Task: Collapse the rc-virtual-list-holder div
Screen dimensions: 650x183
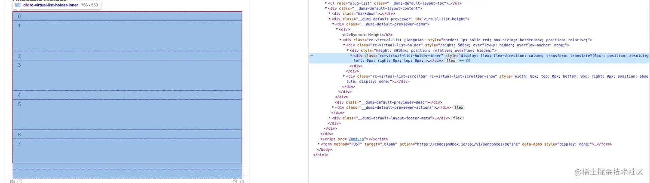Action: pyautogui.click(x=344, y=45)
